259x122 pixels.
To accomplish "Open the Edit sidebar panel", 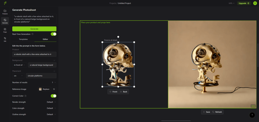I will click(5, 39).
